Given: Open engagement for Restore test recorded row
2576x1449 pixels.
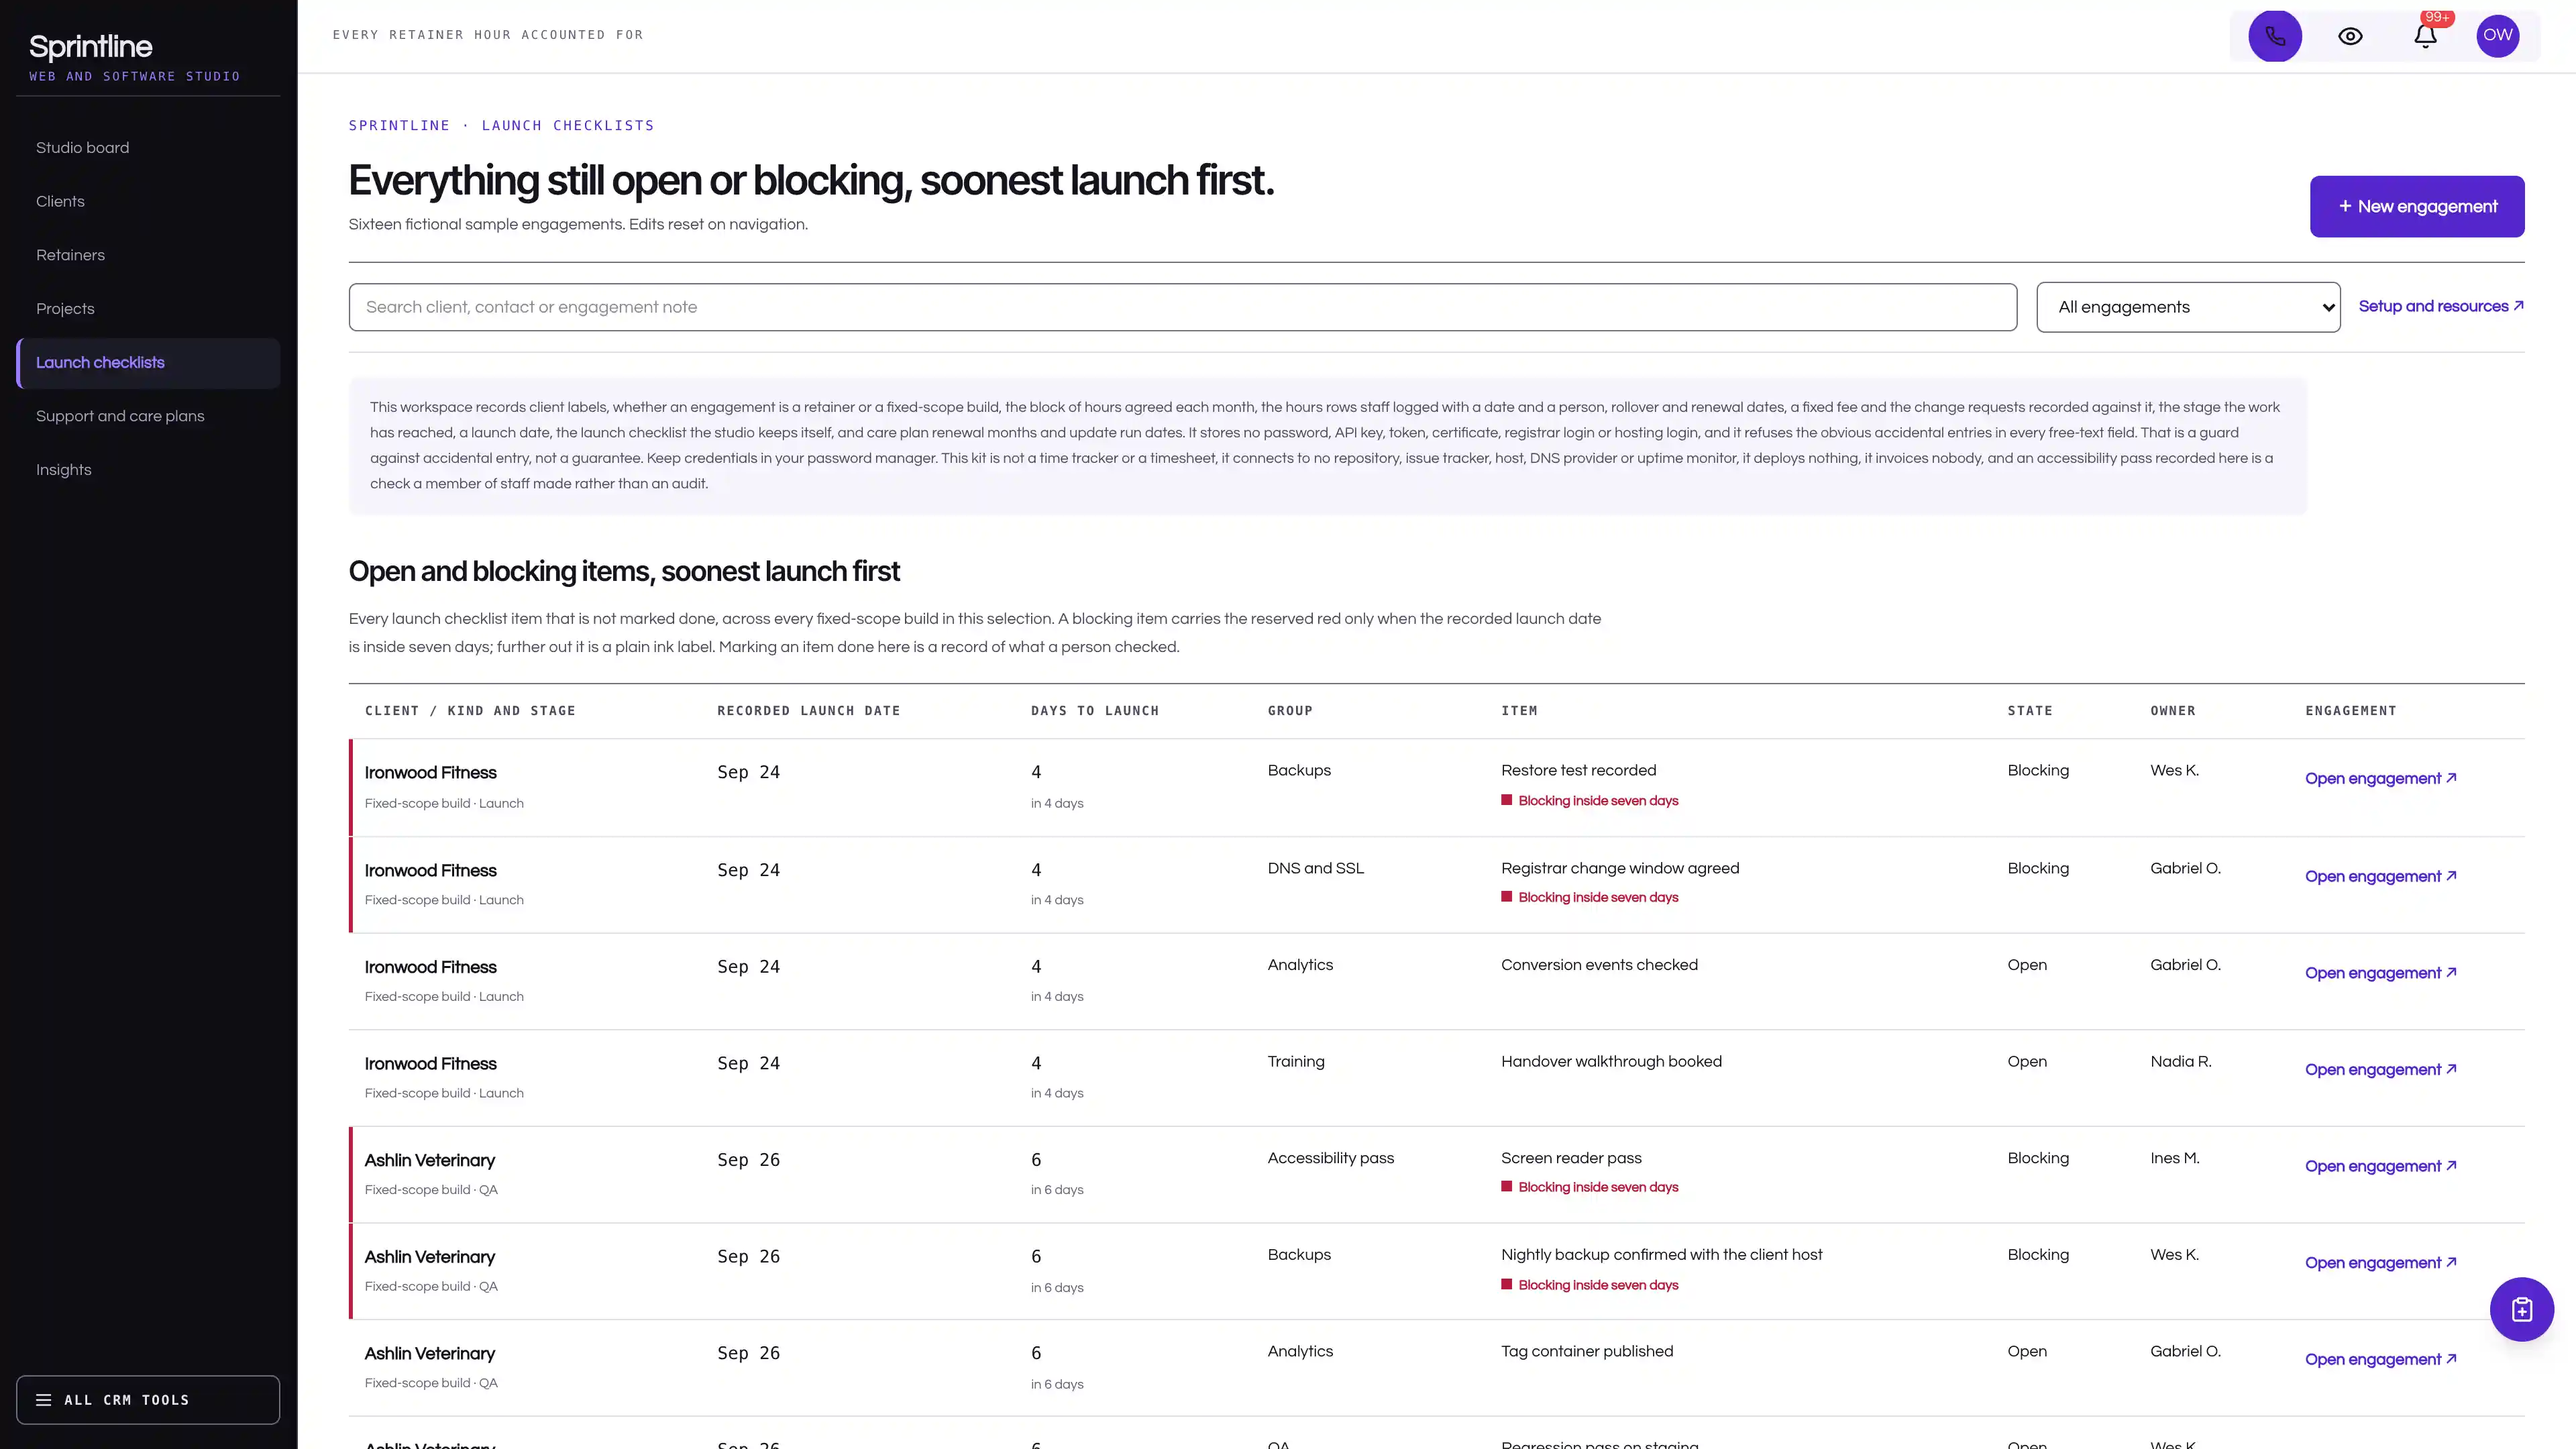Looking at the screenshot, I should [x=2380, y=779].
